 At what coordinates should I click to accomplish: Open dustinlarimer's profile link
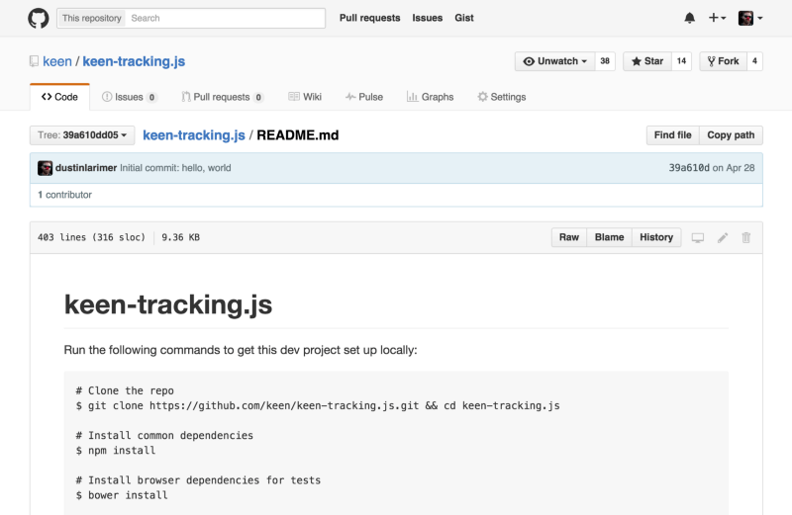coord(86,168)
